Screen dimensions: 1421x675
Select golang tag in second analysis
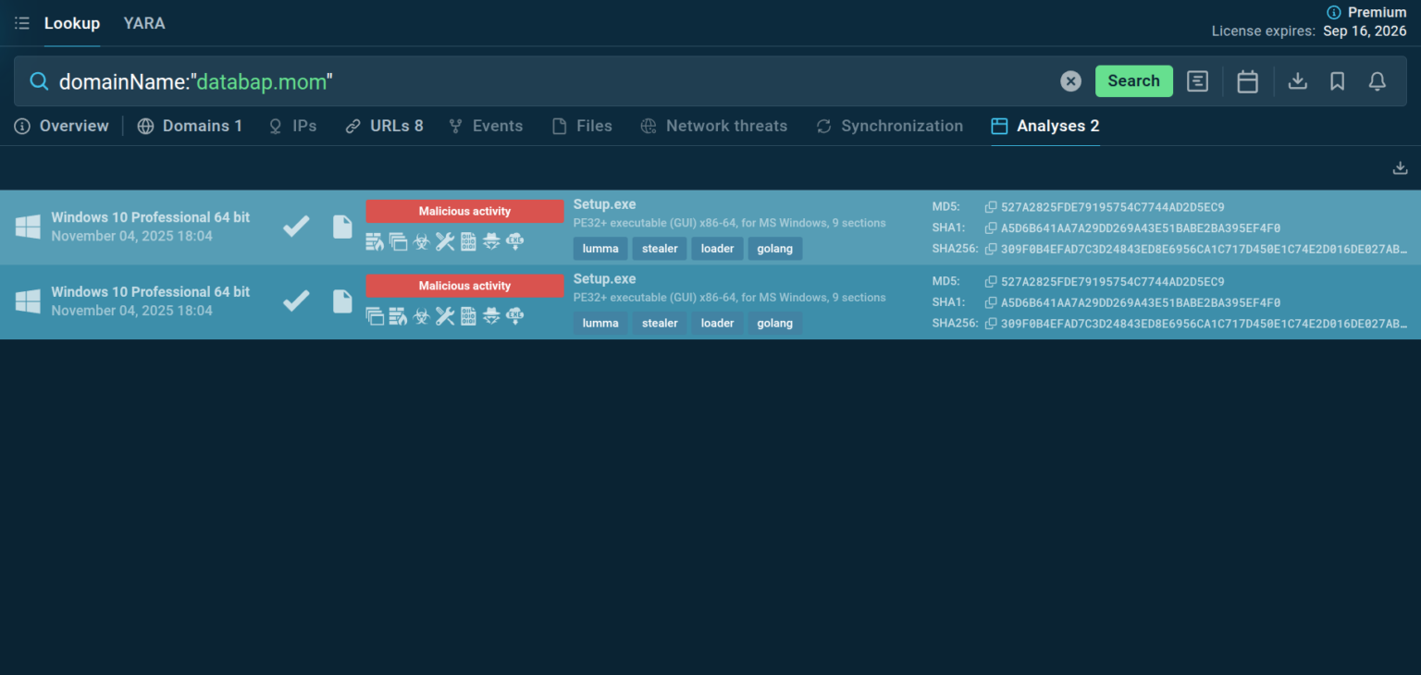pyautogui.click(x=774, y=324)
